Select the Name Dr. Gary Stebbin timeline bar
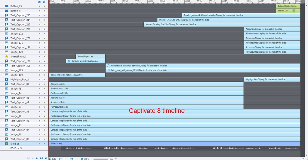The image size is (308, 160). tap(222, 24)
